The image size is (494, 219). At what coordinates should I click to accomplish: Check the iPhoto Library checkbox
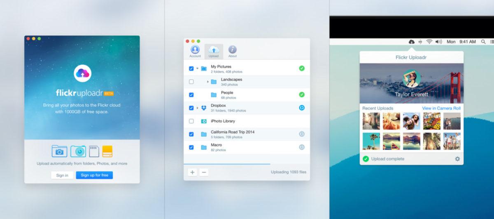pyautogui.click(x=191, y=121)
